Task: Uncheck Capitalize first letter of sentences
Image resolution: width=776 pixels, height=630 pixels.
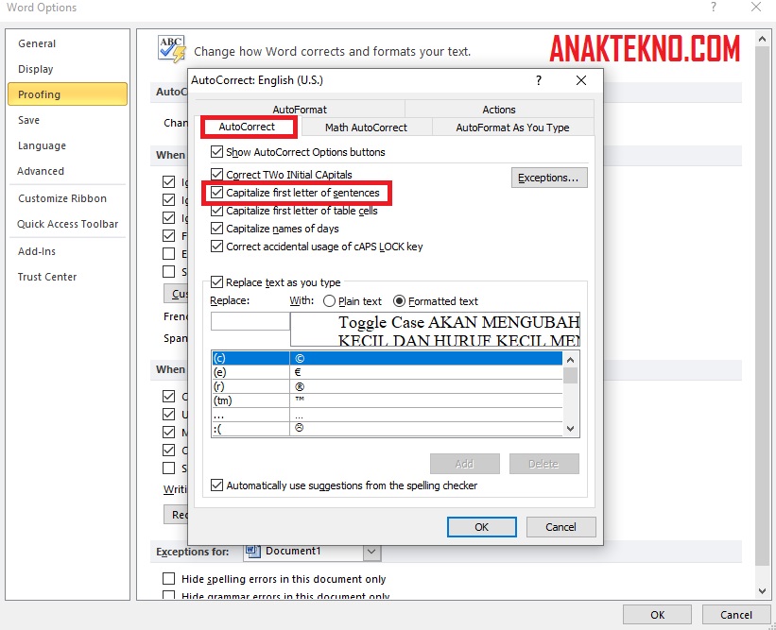Action: pos(216,193)
